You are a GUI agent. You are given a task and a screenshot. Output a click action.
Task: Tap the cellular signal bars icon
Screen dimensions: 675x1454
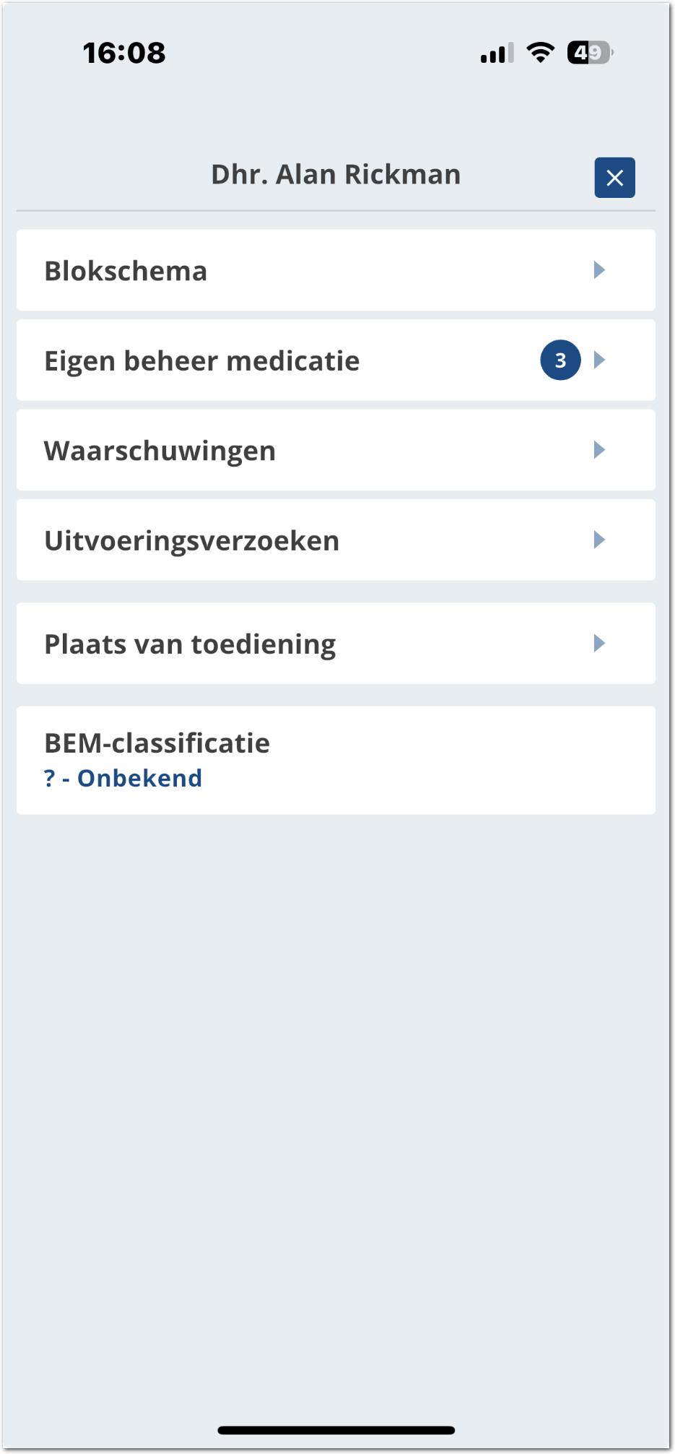pos(497,53)
